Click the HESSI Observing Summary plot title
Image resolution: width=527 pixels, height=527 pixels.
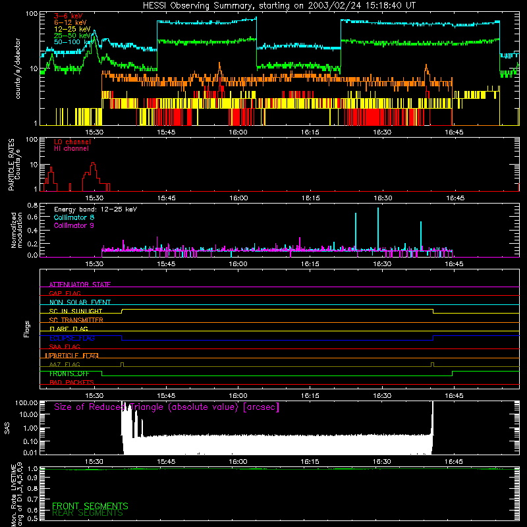pos(279,6)
